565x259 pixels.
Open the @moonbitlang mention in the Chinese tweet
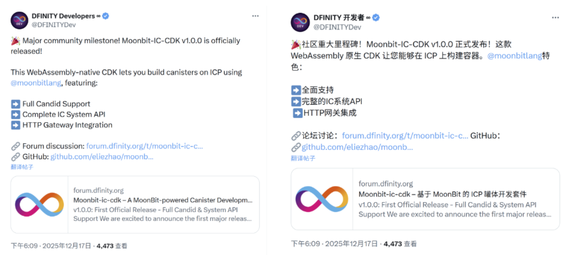pos(515,56)
